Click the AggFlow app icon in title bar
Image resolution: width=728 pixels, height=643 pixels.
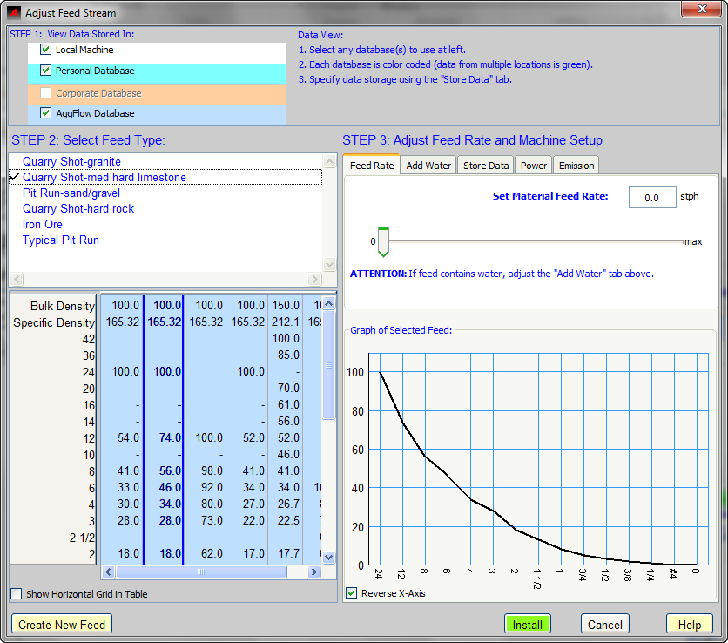(13, 13)
